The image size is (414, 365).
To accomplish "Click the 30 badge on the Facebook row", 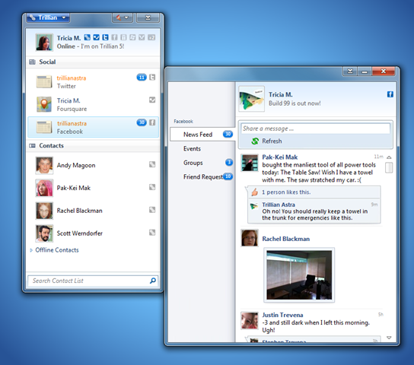I will click(x=142, y=122).
